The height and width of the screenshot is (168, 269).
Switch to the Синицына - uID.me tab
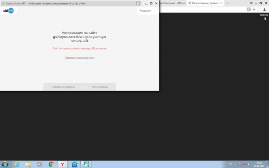pos(173,3)
